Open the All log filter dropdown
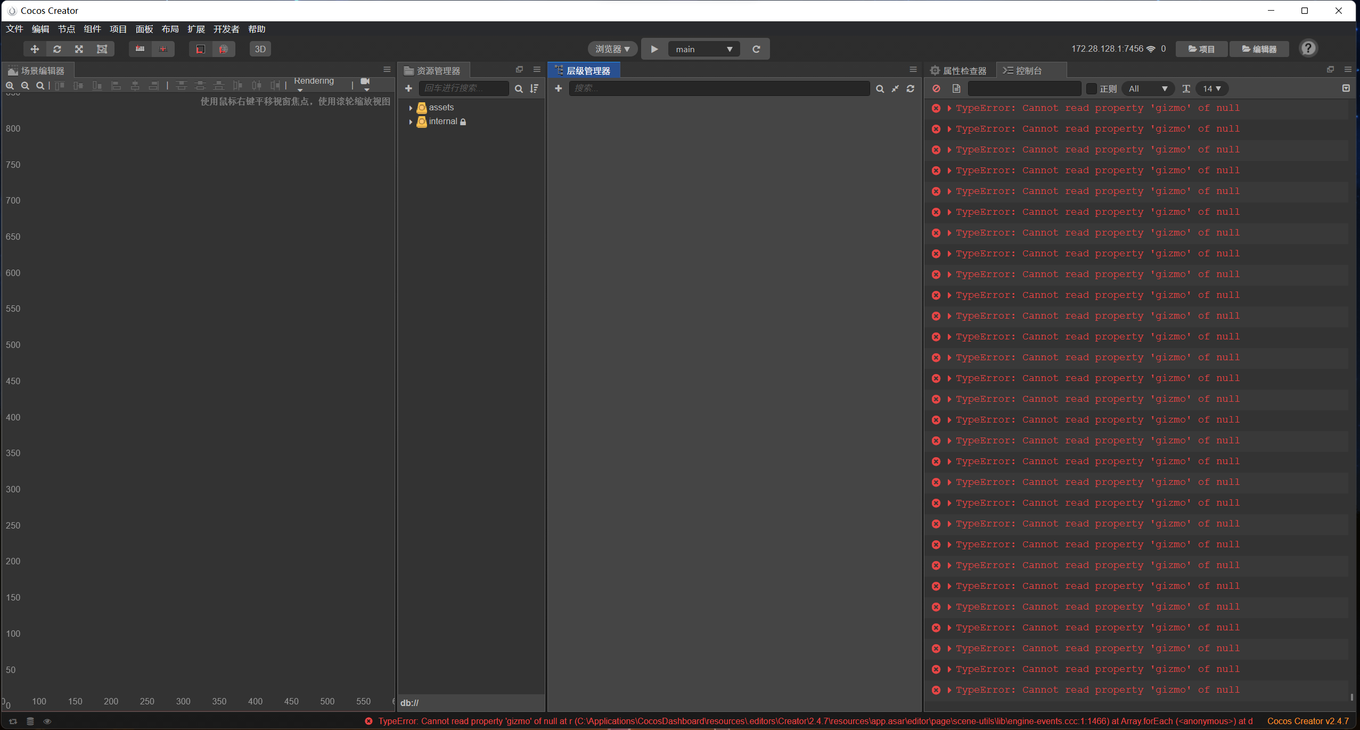1360x730 pixels. point(1148,88)
